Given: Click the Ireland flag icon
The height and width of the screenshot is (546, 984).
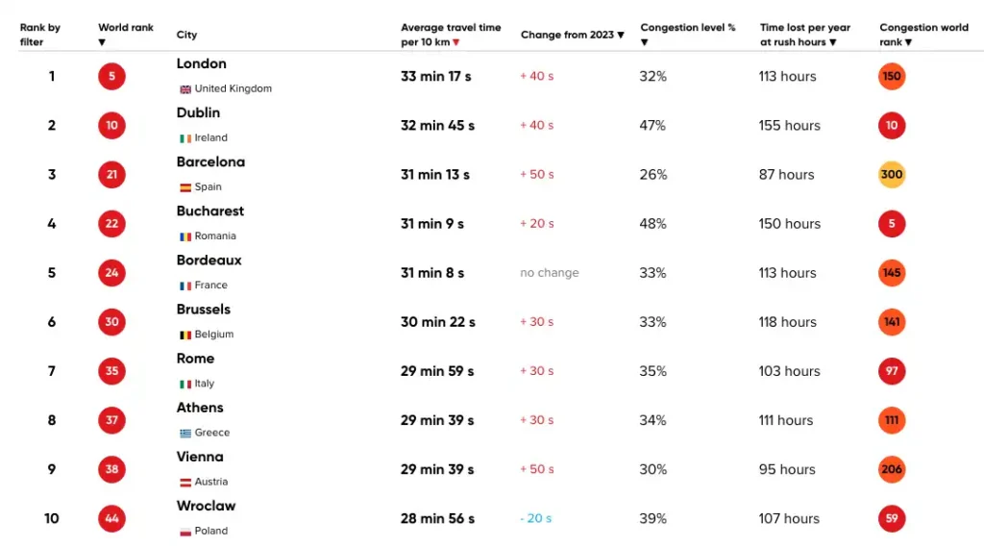Looking at the screenshot, I should point(185,138).
